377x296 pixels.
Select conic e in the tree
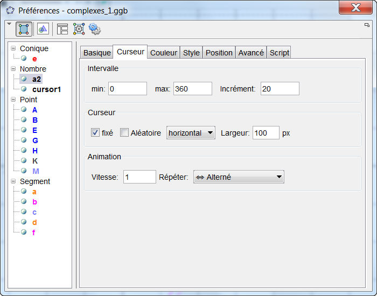[x=34, y=58]
